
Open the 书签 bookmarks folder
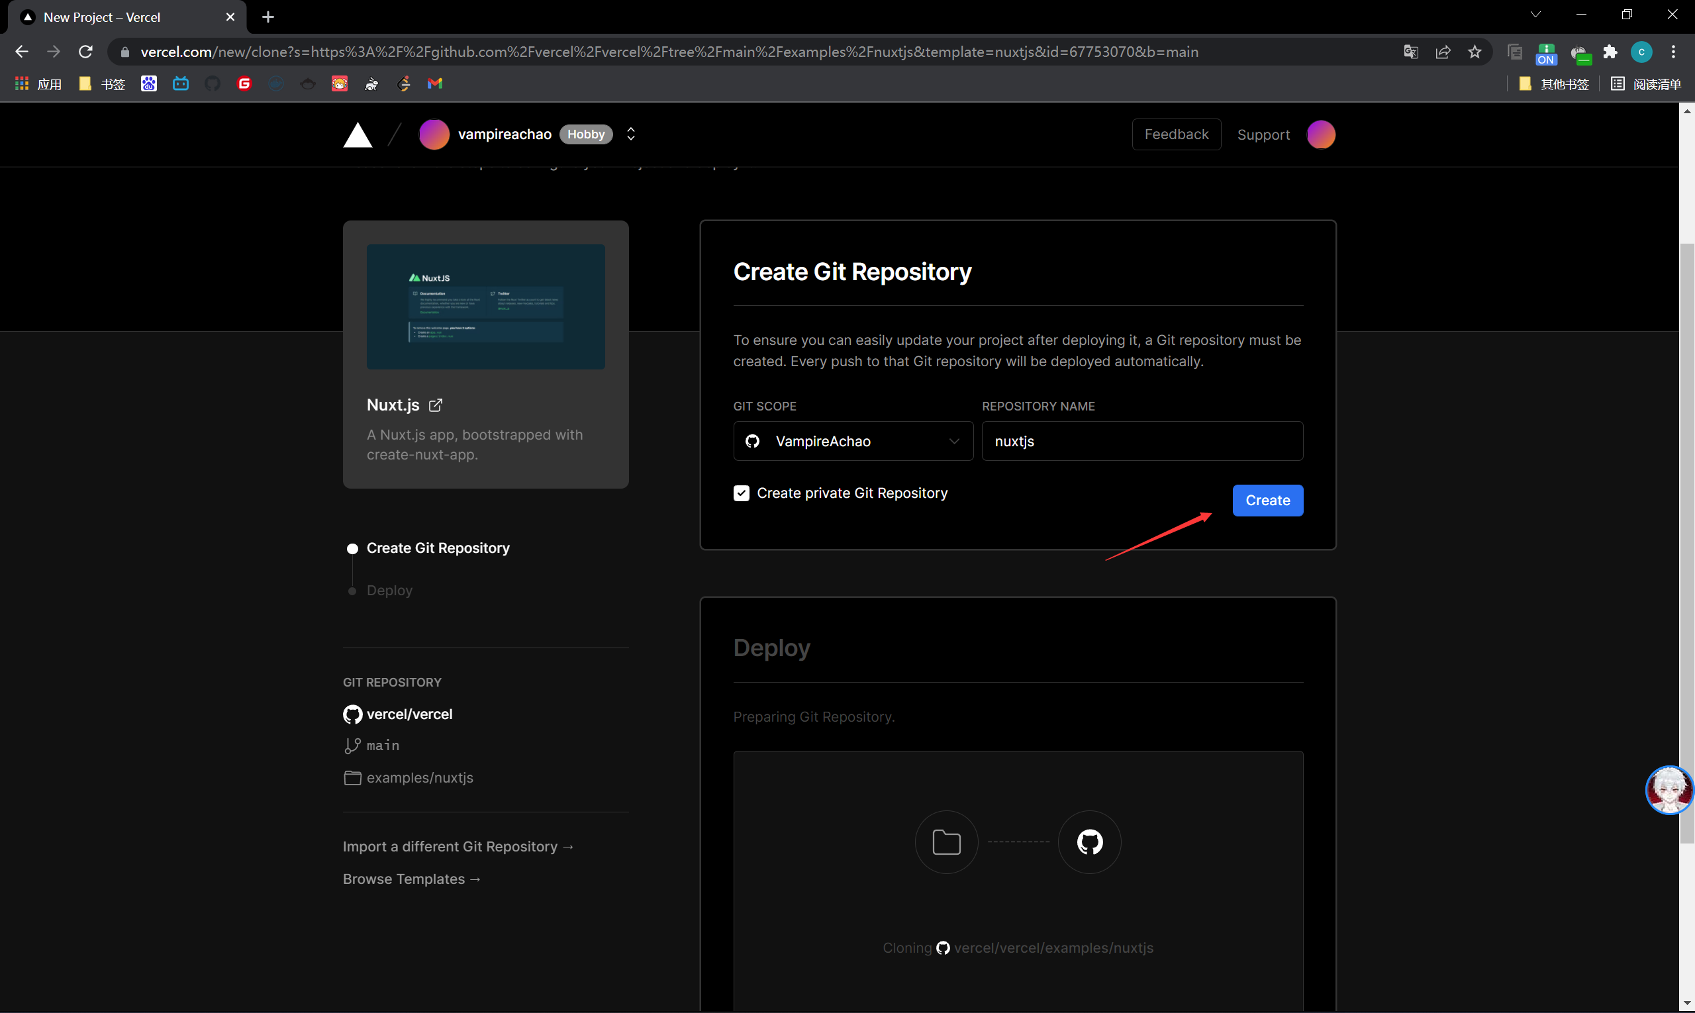[x=103, y=84]
